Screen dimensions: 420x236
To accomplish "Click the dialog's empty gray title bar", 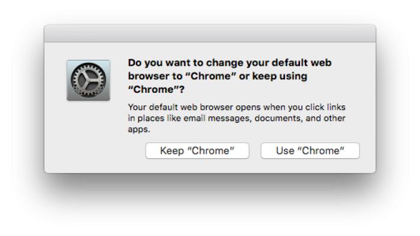I will (x=210, y=34).
